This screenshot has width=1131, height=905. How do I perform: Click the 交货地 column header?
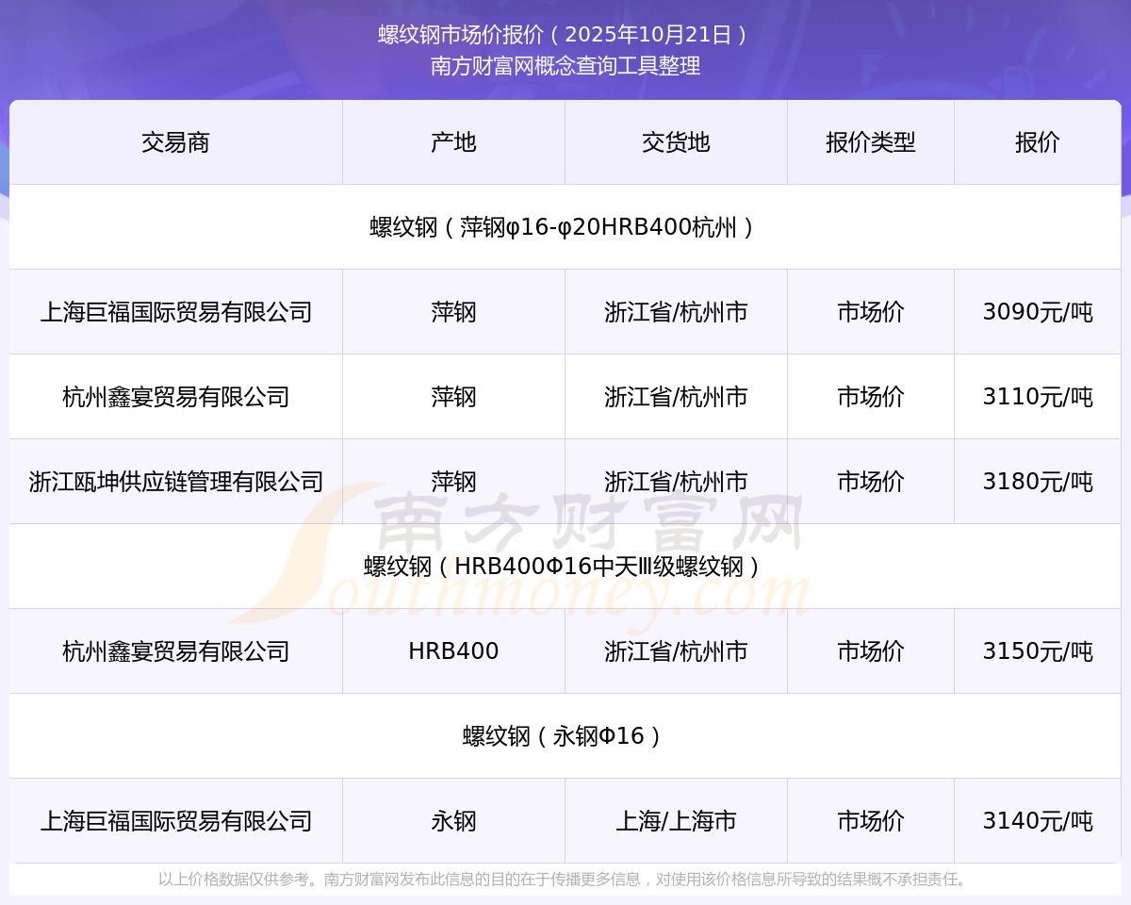tap(676, 142)
